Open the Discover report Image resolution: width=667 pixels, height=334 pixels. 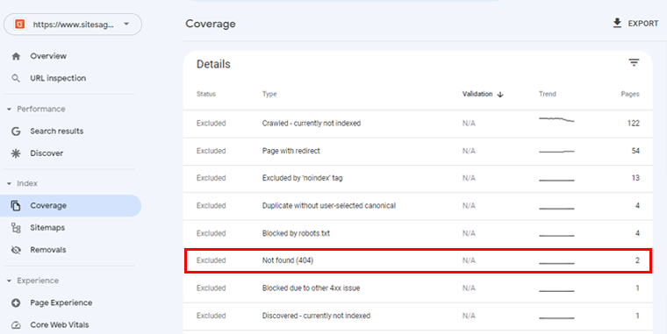click(47, 153)
